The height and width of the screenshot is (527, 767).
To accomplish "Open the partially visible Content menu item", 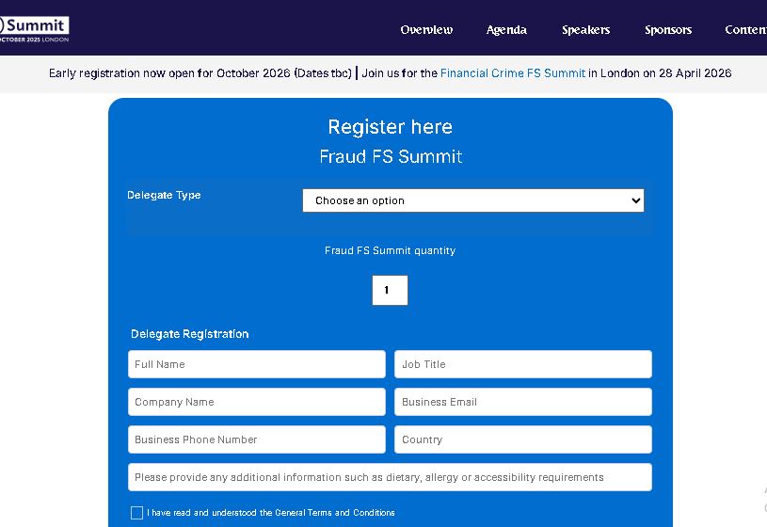I will pos(745,30).
